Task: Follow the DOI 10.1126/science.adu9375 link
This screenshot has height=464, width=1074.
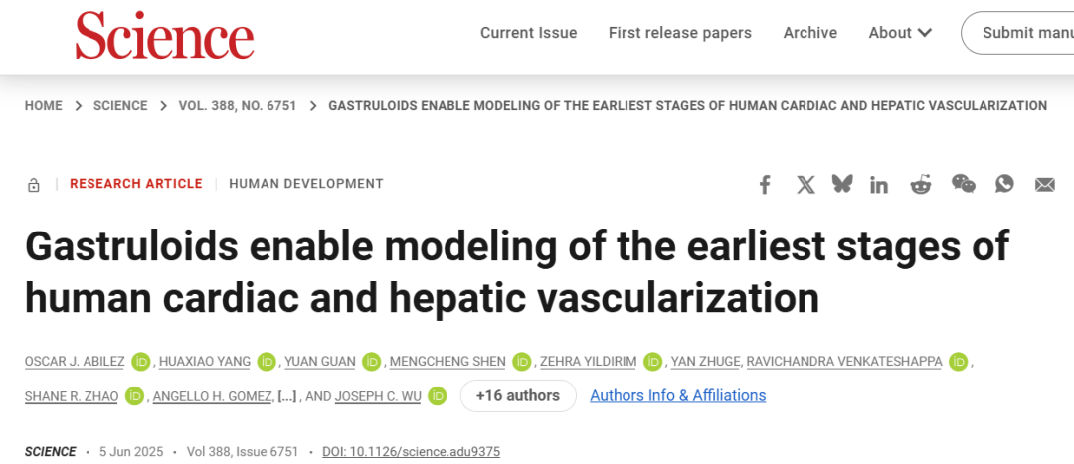Action: (x=411, y=452)
